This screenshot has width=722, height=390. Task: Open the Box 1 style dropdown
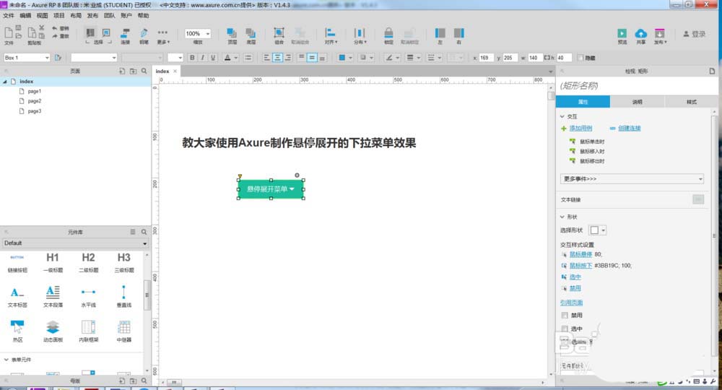(x=27, y=58)
